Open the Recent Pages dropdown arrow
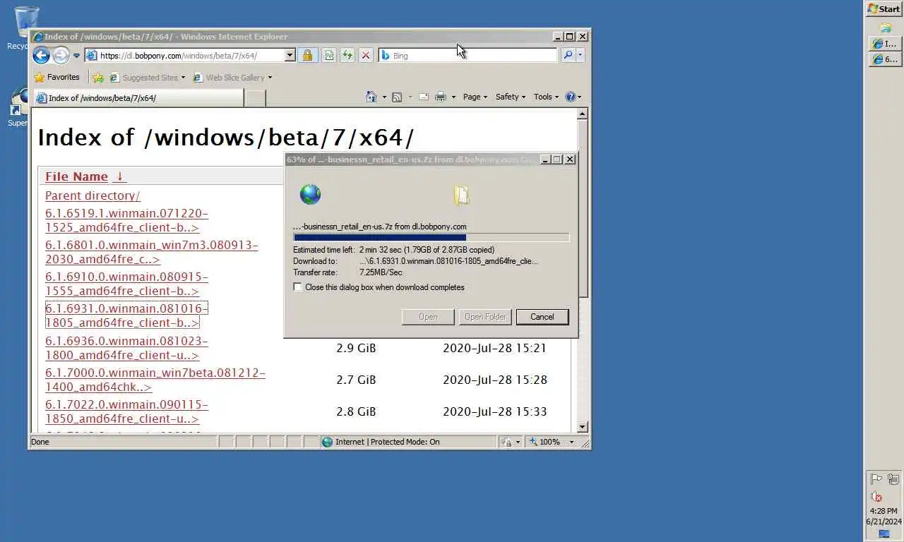This screenshot has height=542, width=904. point(76,55)
